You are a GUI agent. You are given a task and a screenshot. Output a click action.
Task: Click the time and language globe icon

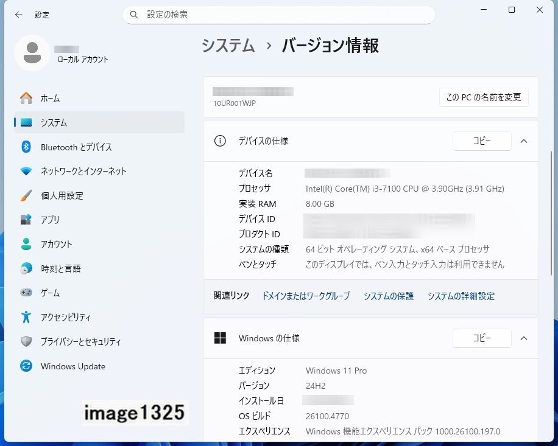(x=26, y=268)
